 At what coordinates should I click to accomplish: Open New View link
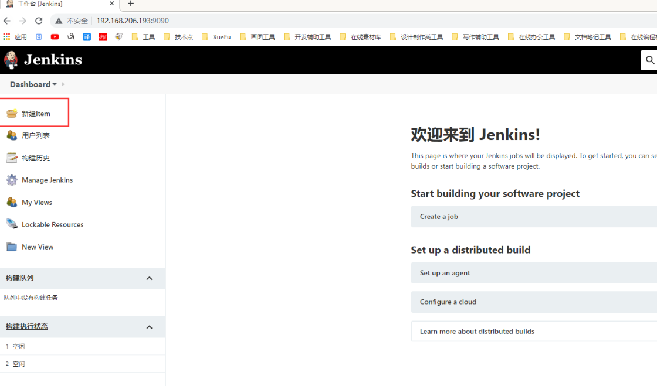(x=38, y=247)
